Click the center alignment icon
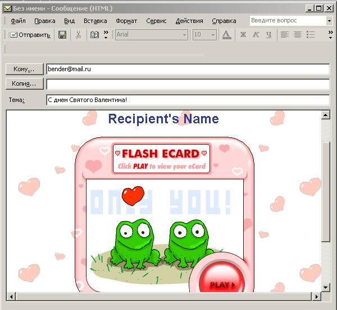Screen dimensions: 337x310 click(297, 35)
